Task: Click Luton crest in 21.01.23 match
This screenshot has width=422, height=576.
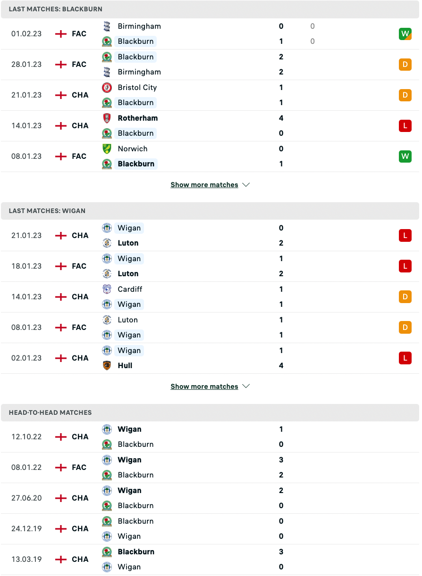Action: click(x=107, y=243)
